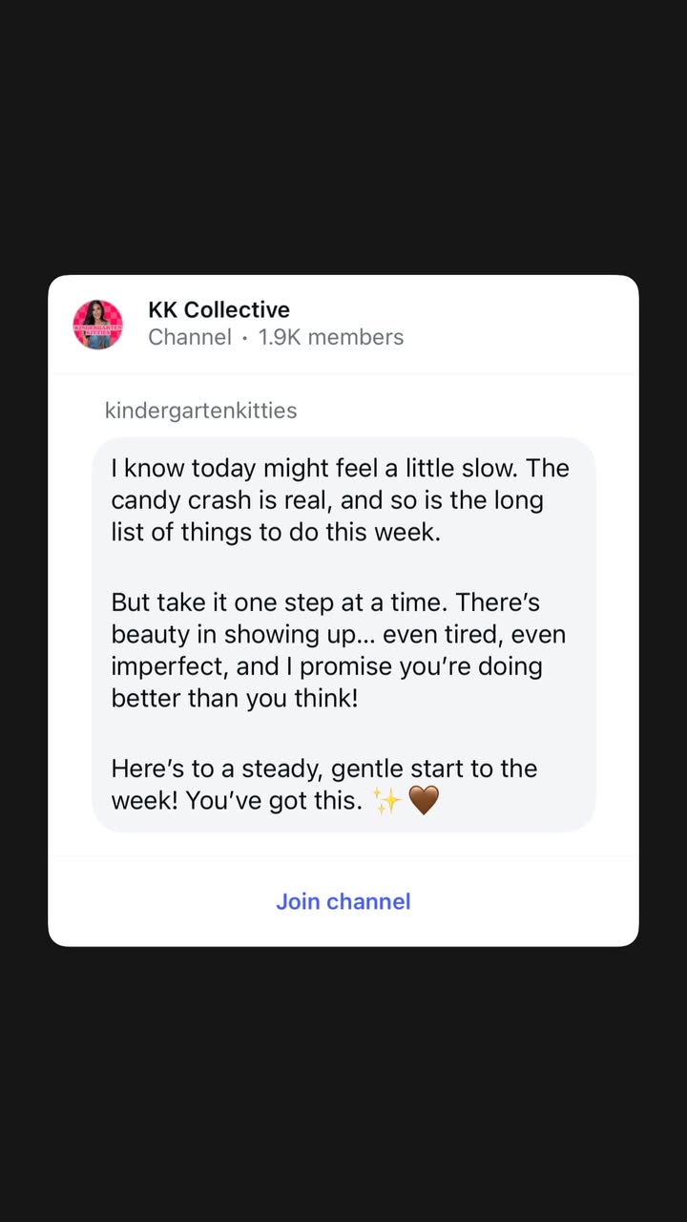687x1222 pixels.
Task: View the 1.9K members count
Action: (331, 337)
